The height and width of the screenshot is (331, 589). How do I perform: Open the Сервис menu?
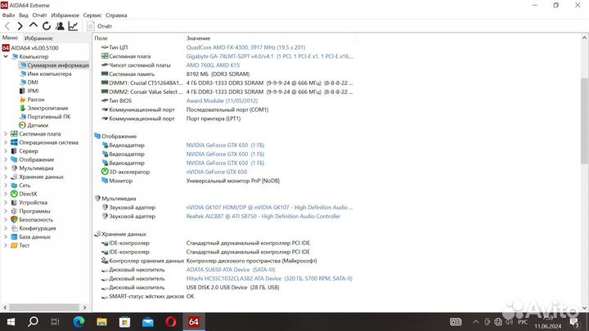point(92,15)
